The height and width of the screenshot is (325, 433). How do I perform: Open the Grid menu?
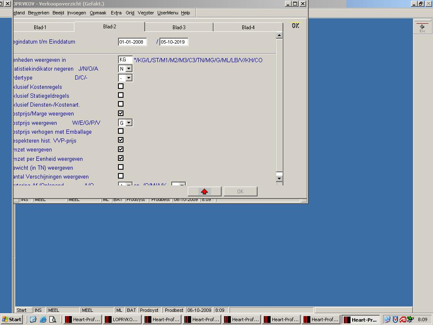pos(130,13)
